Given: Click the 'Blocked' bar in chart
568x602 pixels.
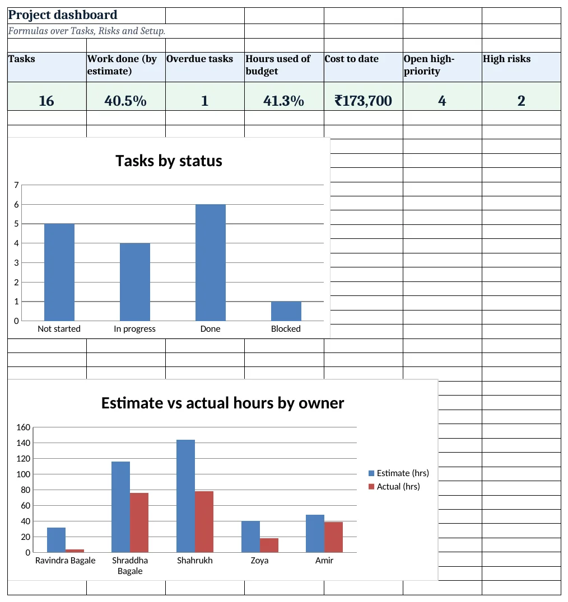Looking at the screenshot, I should pyautogui.click(x=286, y=312).
